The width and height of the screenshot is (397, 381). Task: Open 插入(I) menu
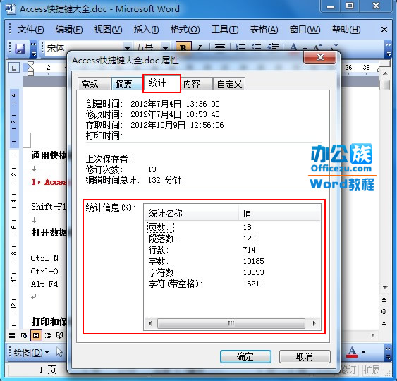click(x=146, y=30)
